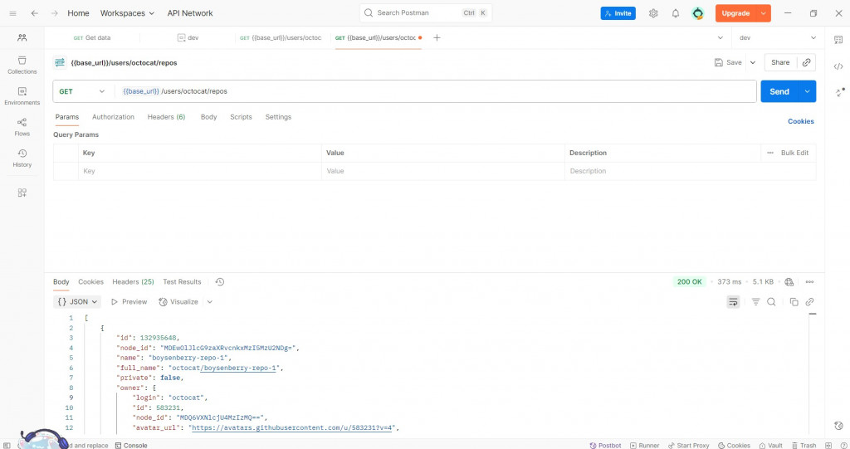Open the workspace team icon in sidebar

[x=22, y=37]
